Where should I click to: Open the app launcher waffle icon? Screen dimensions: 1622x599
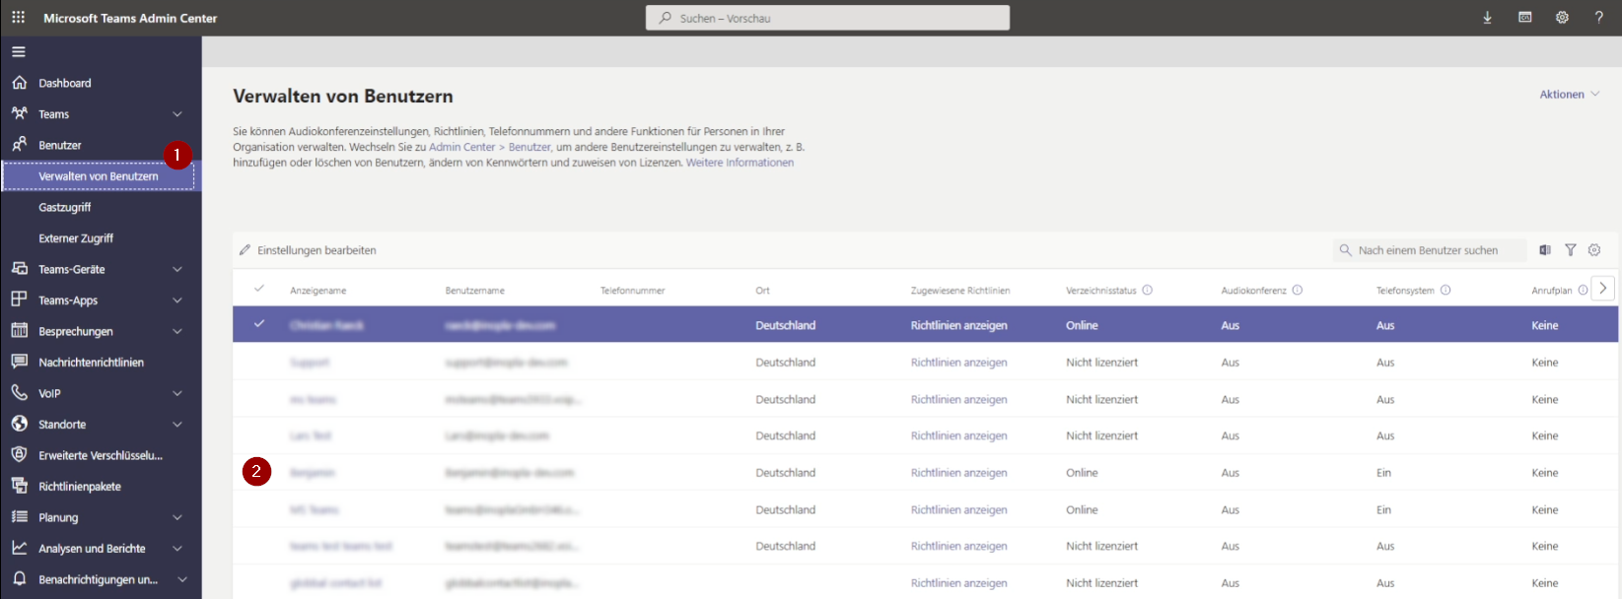click(18, 18)
